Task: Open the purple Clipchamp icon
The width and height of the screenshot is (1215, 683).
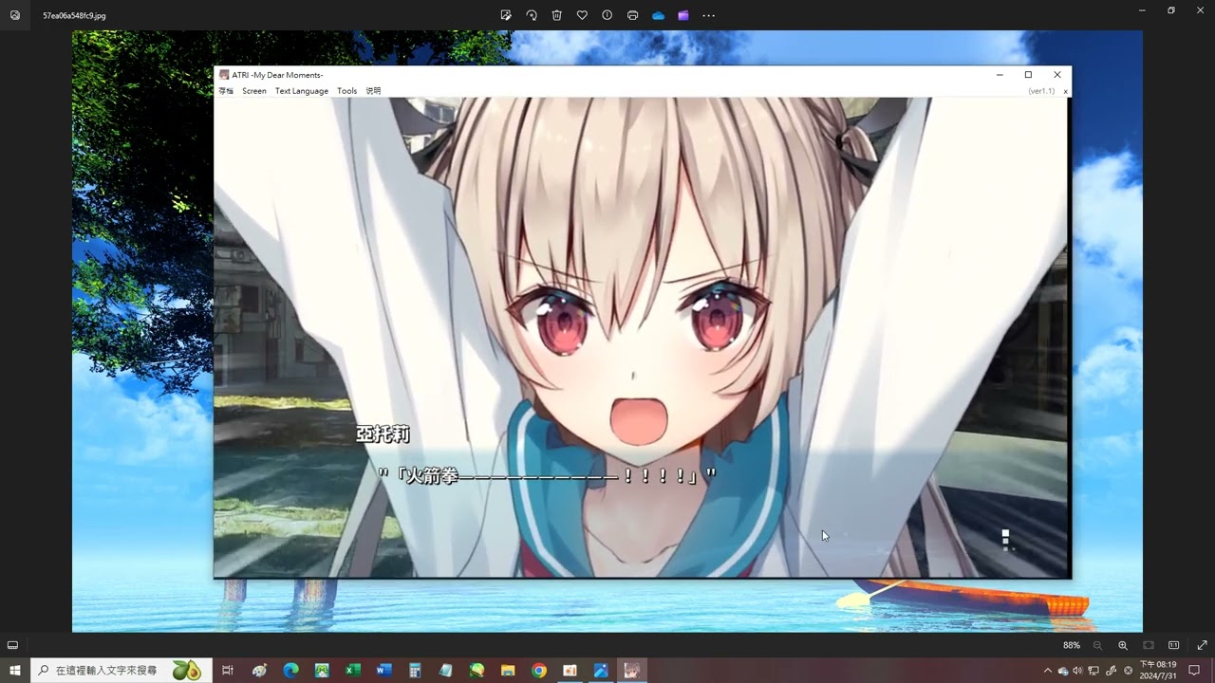Action: [x=683, y=15]
